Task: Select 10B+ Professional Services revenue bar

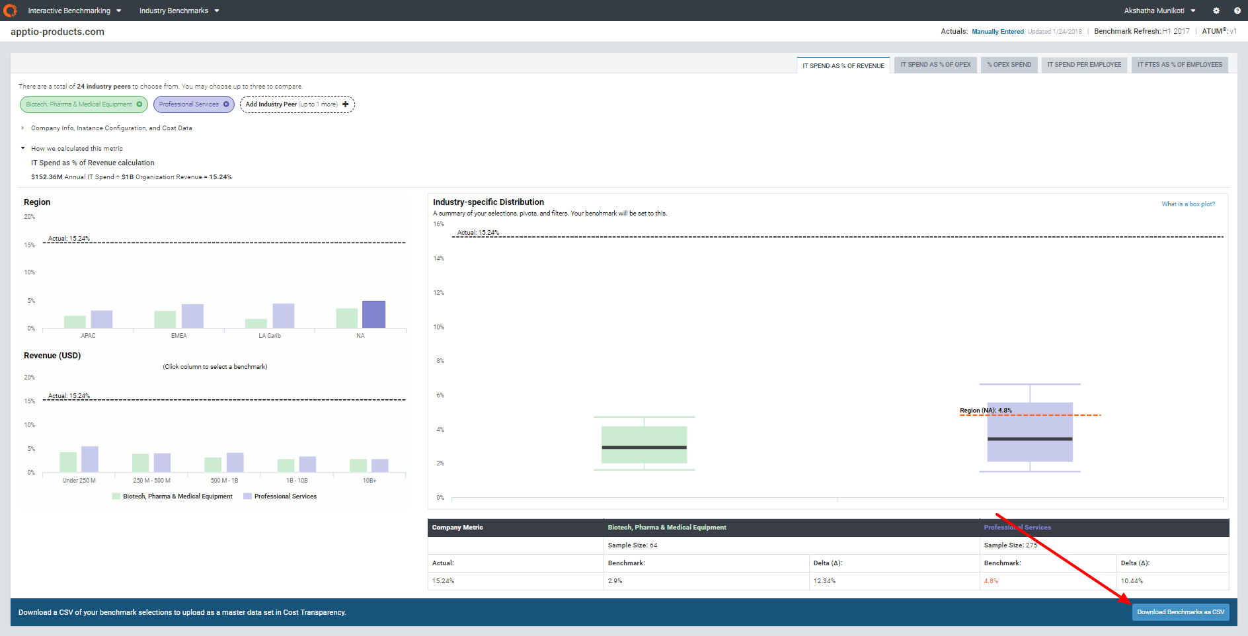Action: click(x=380, y=465)
